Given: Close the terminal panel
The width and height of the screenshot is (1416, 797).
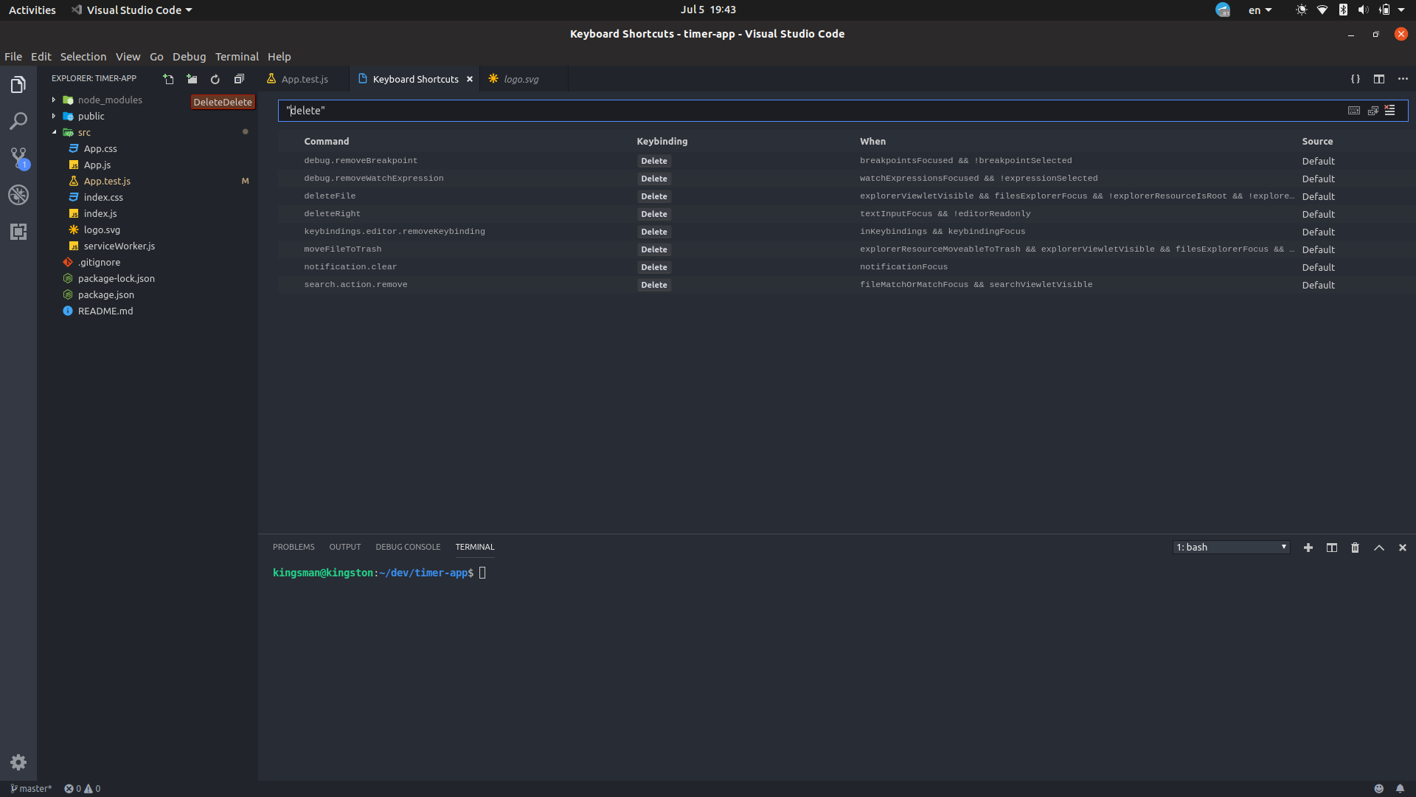Looking at the screenshot, I should coord(1403,548).
